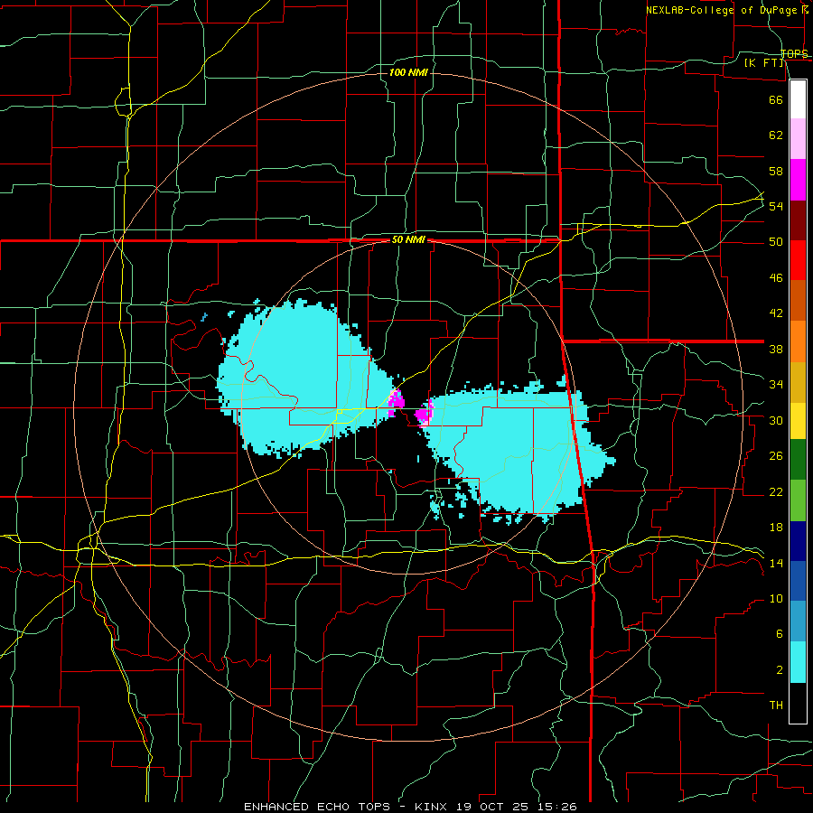Click the dark orange swatch near 42
The height and width of the screenshot is (813, 813).
pos(798,301)
